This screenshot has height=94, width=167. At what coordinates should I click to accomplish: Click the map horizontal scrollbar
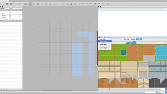(x=58, y=90)
